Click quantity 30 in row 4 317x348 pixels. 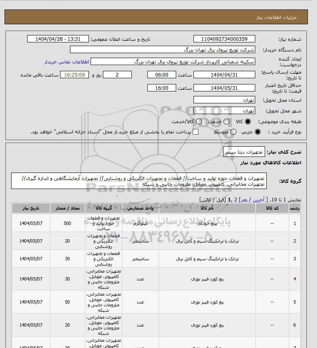(68, 279)
